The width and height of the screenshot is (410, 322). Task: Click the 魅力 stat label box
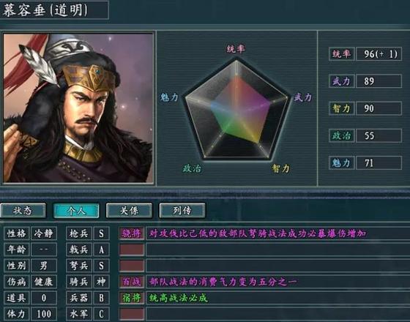click(341, 162)
